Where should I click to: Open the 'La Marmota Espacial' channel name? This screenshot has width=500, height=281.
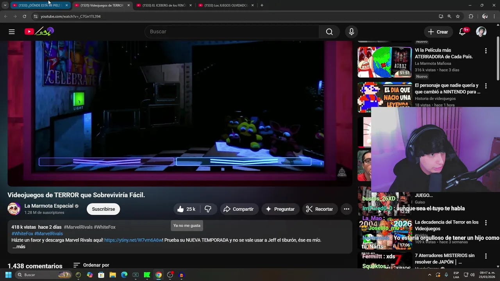pos(49,206)
